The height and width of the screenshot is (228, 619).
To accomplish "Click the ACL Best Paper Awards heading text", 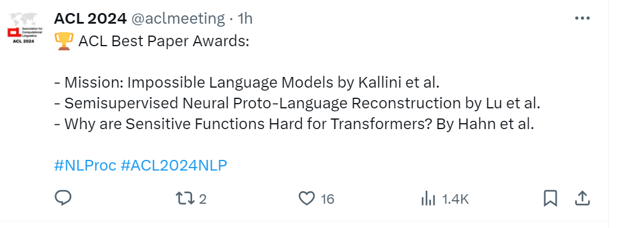I will coord(164,41).
